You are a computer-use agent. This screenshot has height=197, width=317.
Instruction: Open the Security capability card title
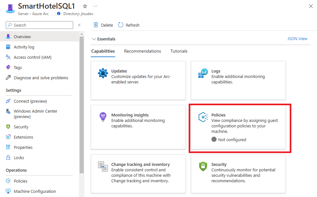(219, 165)
